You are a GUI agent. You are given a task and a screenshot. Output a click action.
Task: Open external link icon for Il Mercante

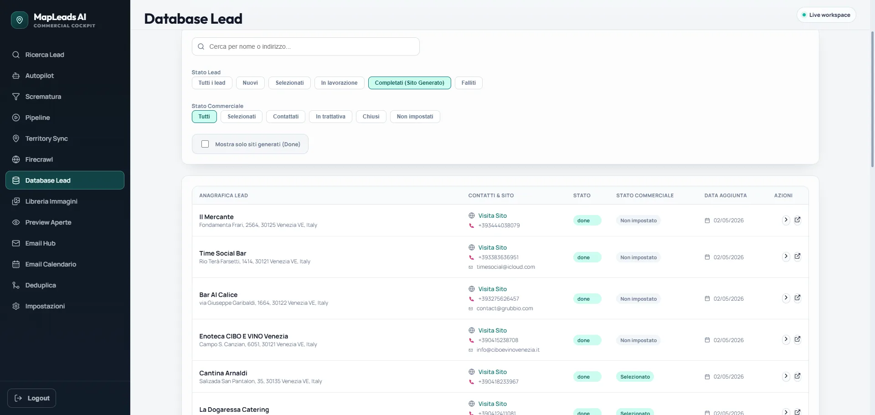(798, 220)
